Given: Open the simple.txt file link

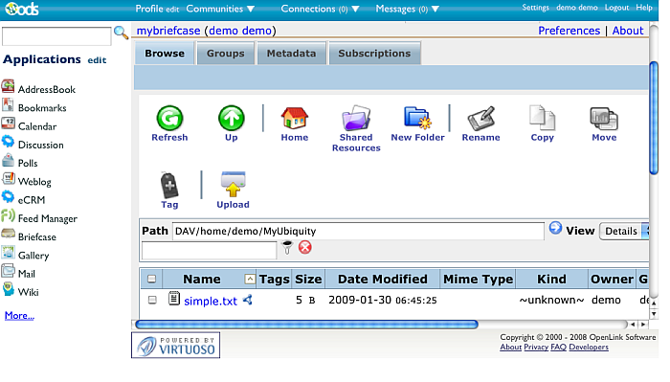Looking at the screenshot, I should 211,301.
